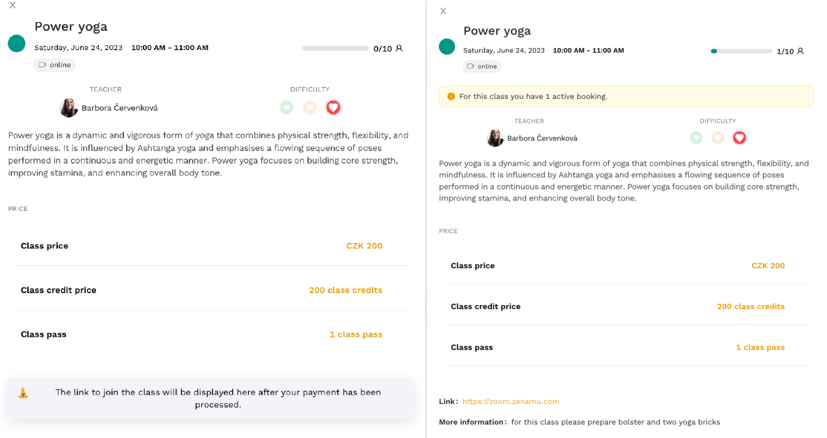Select the 1 class pass option in right panel
The height and width of the screenshot is (438, 827).
coord(760,347)
